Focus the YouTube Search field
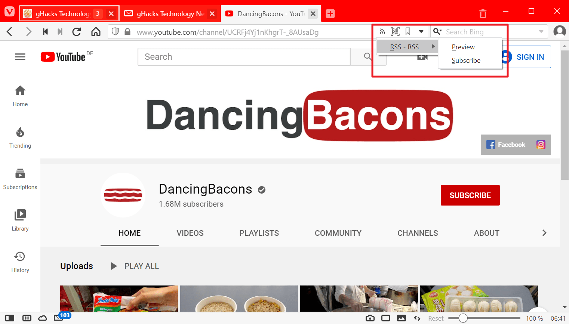This screenshot has width=569, height=324. 244,57
